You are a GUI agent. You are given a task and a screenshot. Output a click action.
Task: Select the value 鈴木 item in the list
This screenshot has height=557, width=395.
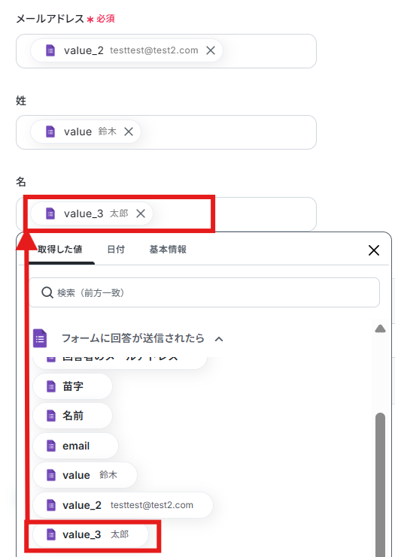tap(84, 475)
